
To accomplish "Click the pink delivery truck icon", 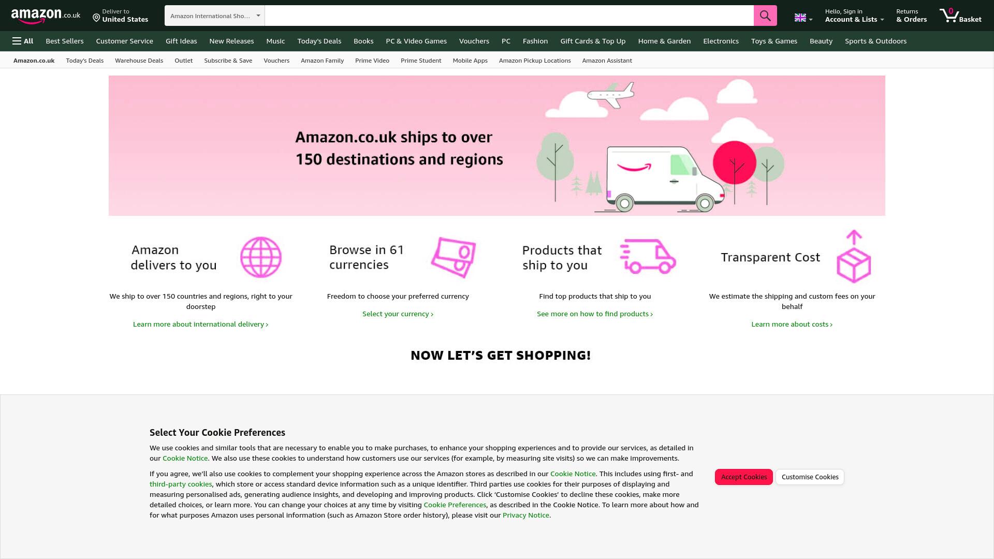I will click(x=648, y=256).
